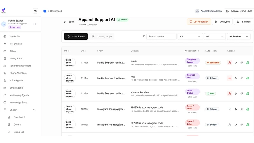Viewport: 254px width, 143px height.
Task: Open QA Feedback
Action: [x=199, y=22]
